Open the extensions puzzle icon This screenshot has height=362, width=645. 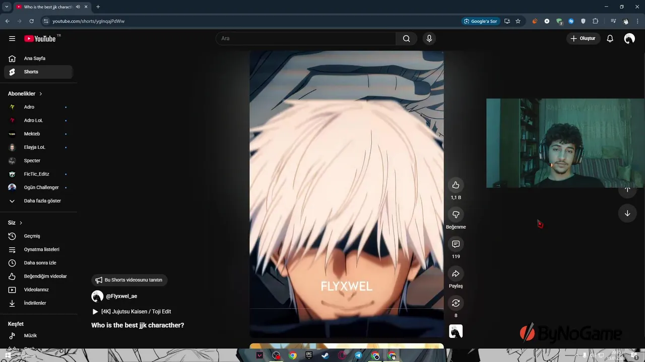[x=595, y=21]
